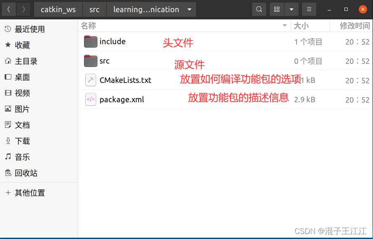The image size is (373, 239).
Task: Click the Pictures (图片) icon
Action: tap(8, 109)
